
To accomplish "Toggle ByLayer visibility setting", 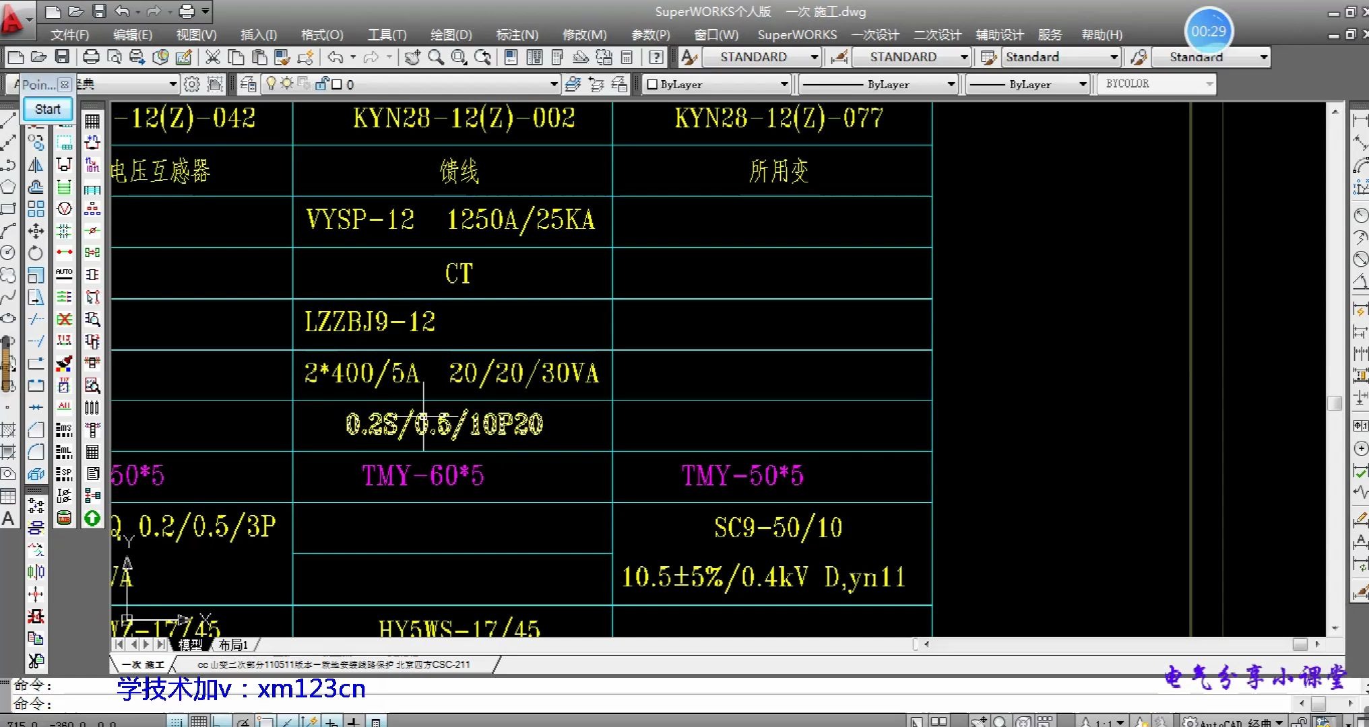I will click(652, 83).
